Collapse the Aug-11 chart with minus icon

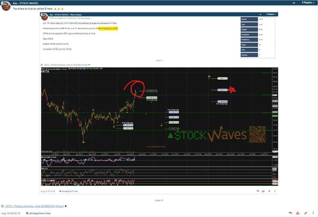(89, 65)
